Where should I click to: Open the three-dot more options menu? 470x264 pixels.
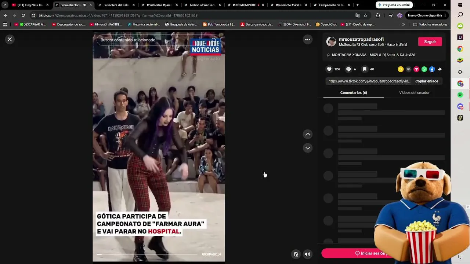308,39
